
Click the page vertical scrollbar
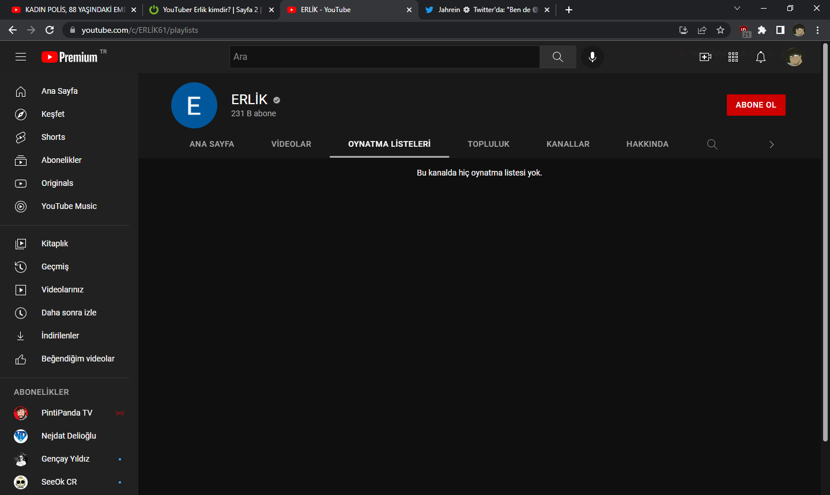pyautogui.click(x=825, y=242)
